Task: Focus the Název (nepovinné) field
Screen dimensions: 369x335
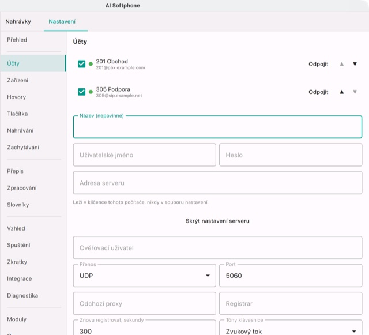Action: (217, 127)
